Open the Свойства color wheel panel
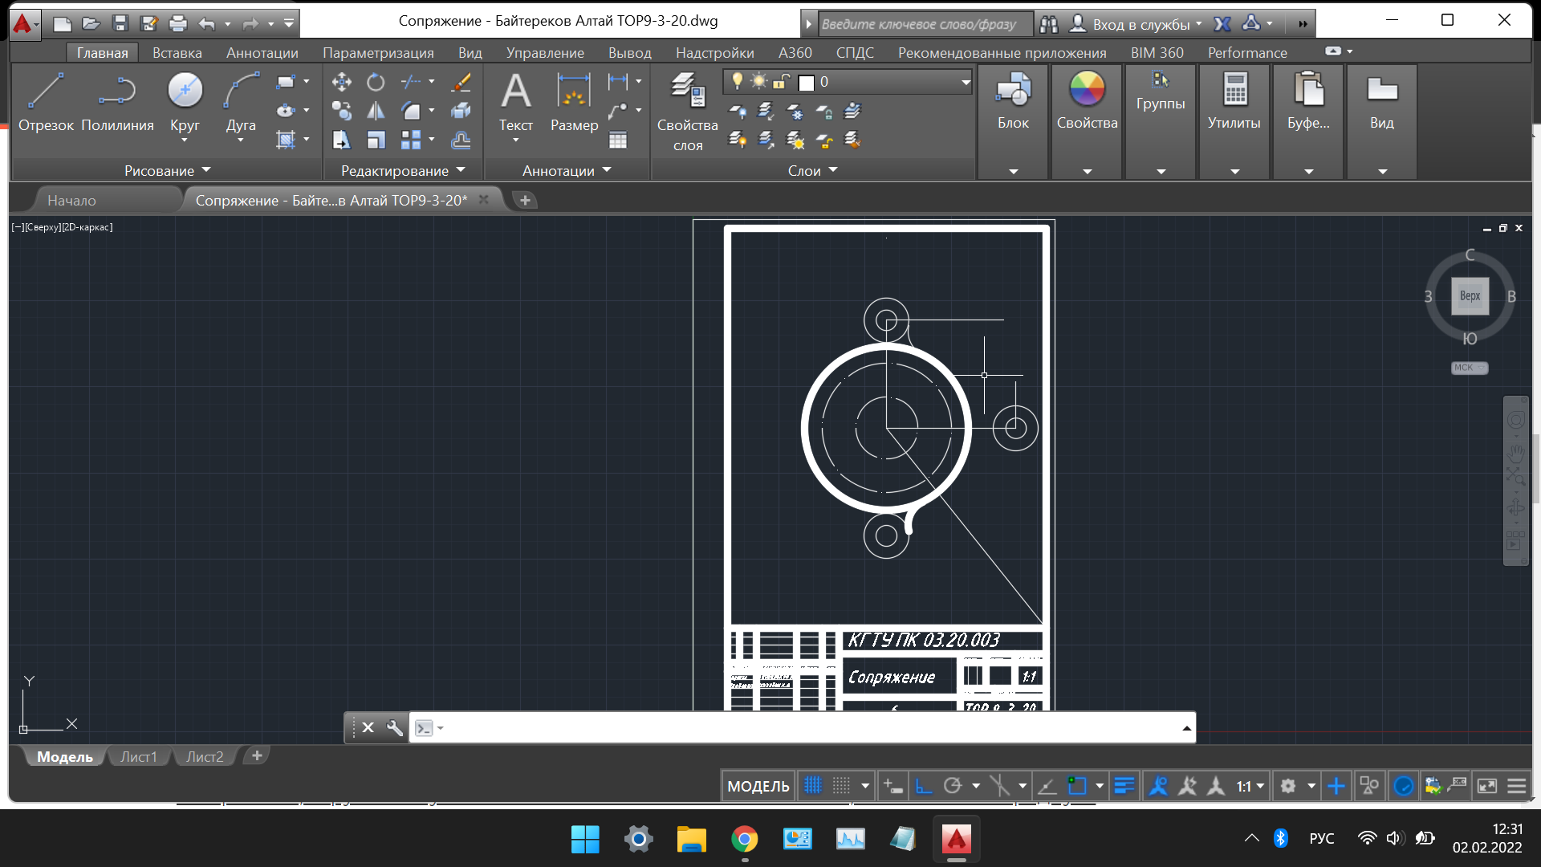 [x=1087, y=101]
